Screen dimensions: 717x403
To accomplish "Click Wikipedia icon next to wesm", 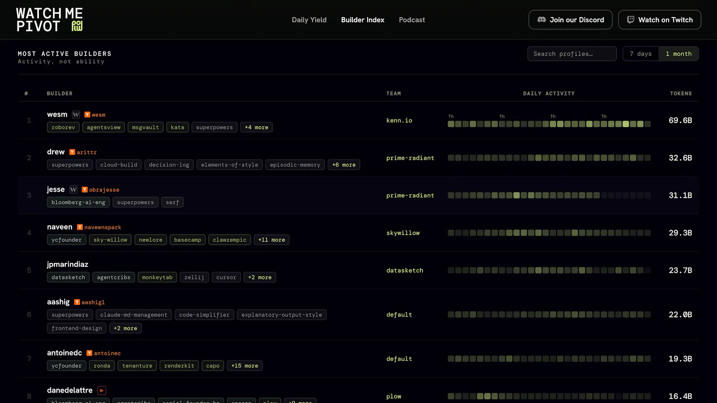I will [x=76, y=115].
